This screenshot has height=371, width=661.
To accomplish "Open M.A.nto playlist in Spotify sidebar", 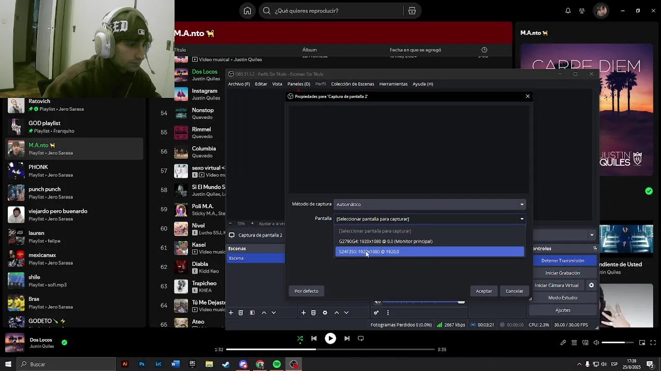I will coord(74,149).
